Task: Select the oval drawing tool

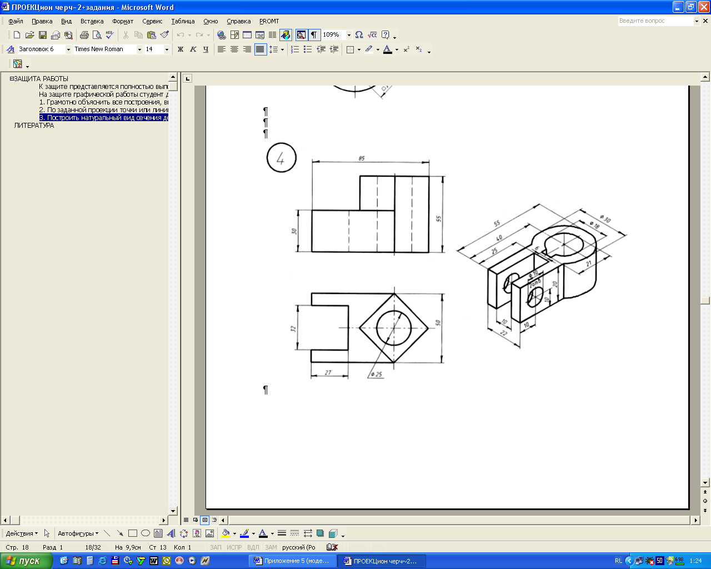Action: click(146, 533)
